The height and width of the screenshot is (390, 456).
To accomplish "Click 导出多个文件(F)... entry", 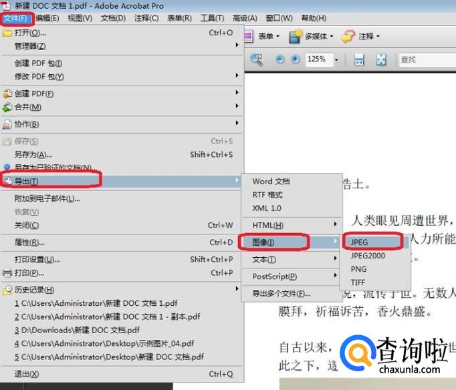I will [x=281, y=293].
